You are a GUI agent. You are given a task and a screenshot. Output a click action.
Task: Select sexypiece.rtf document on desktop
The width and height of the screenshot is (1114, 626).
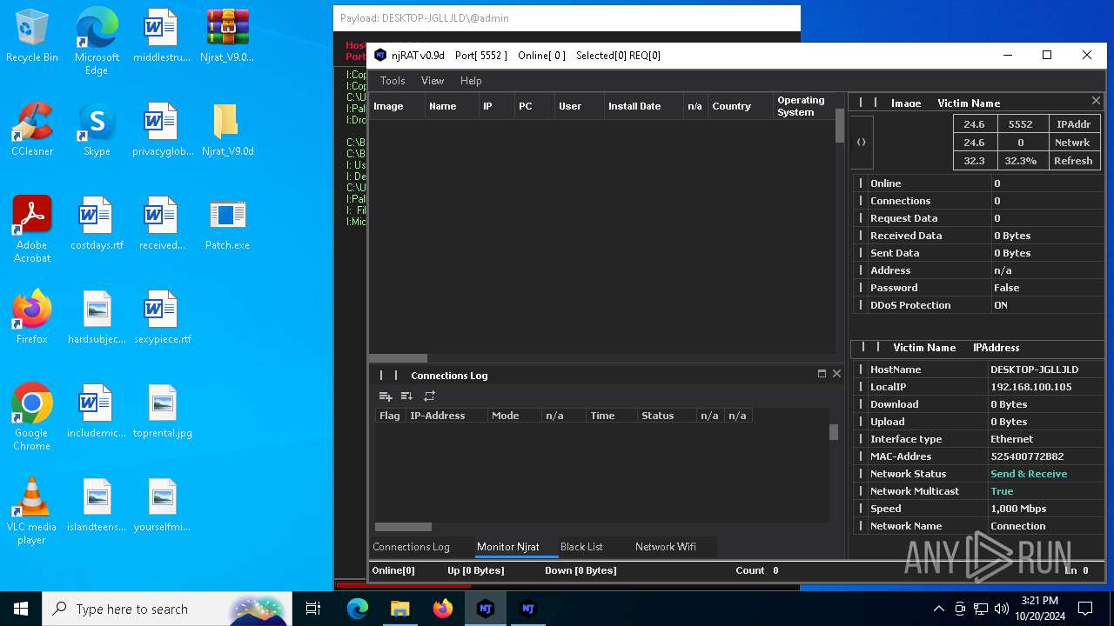click(162, 318)
